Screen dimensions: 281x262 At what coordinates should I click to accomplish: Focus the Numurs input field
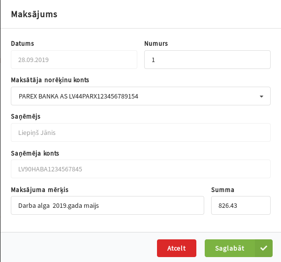click(207, 60)
